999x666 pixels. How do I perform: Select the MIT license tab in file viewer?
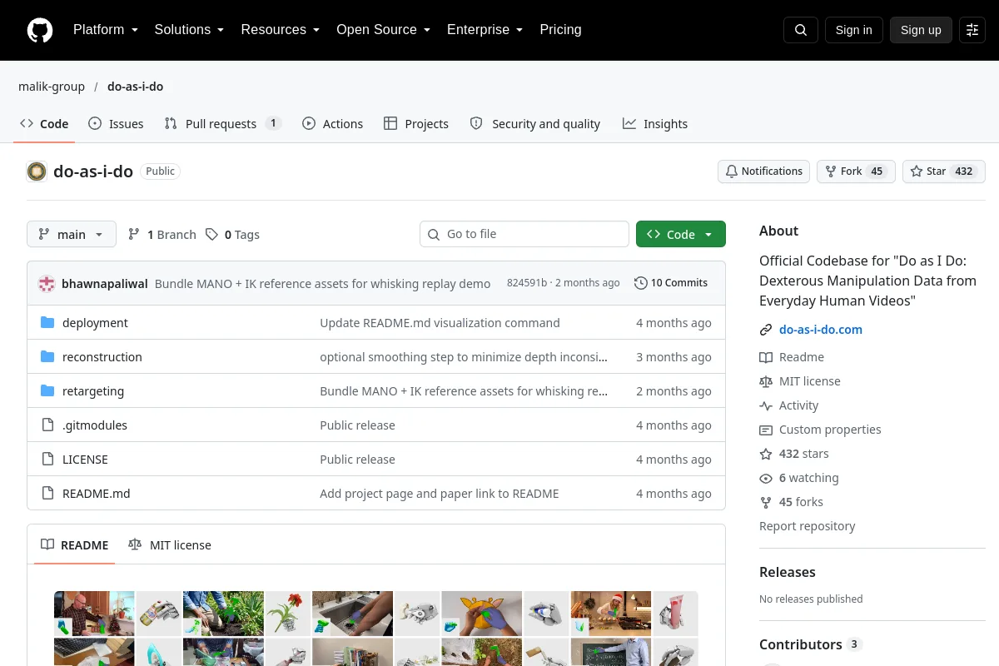(170, 545)
